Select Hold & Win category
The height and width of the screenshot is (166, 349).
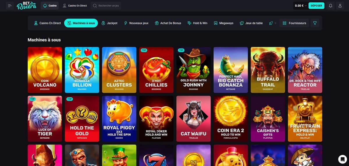197,23
